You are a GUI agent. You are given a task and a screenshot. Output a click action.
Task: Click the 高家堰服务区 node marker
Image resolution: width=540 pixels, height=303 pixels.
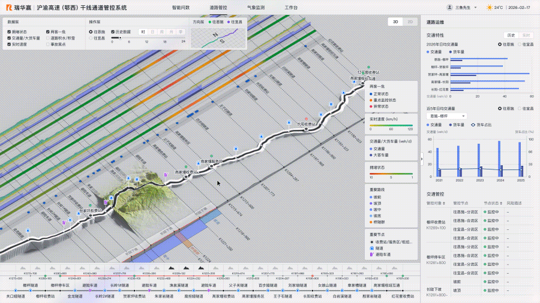(211, 166)
